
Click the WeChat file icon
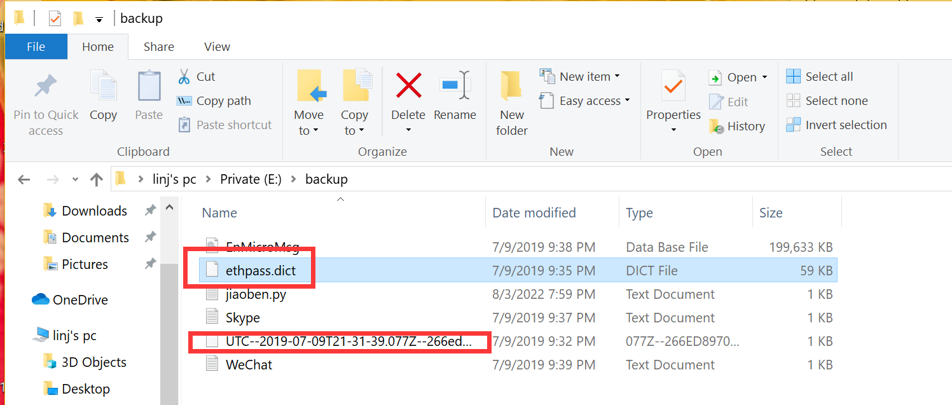pyautogui.click(x=212, y=364)
